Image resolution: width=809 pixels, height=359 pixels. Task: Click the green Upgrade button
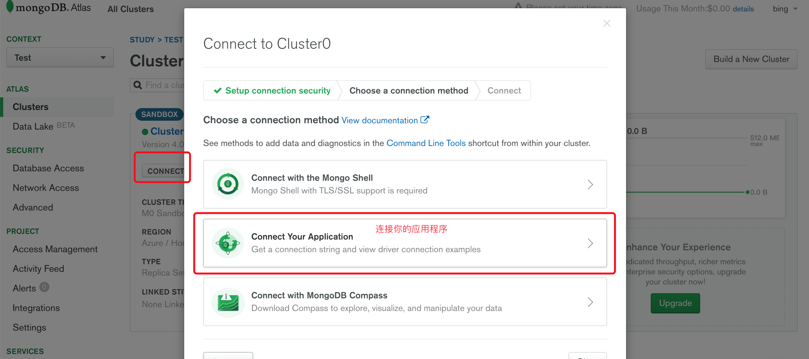tap(675, 303)
